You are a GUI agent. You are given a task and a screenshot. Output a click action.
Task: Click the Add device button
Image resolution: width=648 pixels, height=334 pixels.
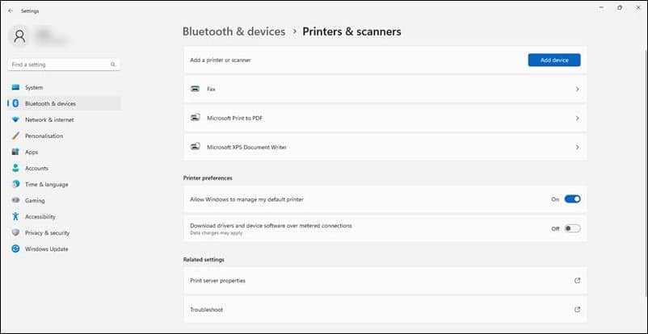coord(554,61)
